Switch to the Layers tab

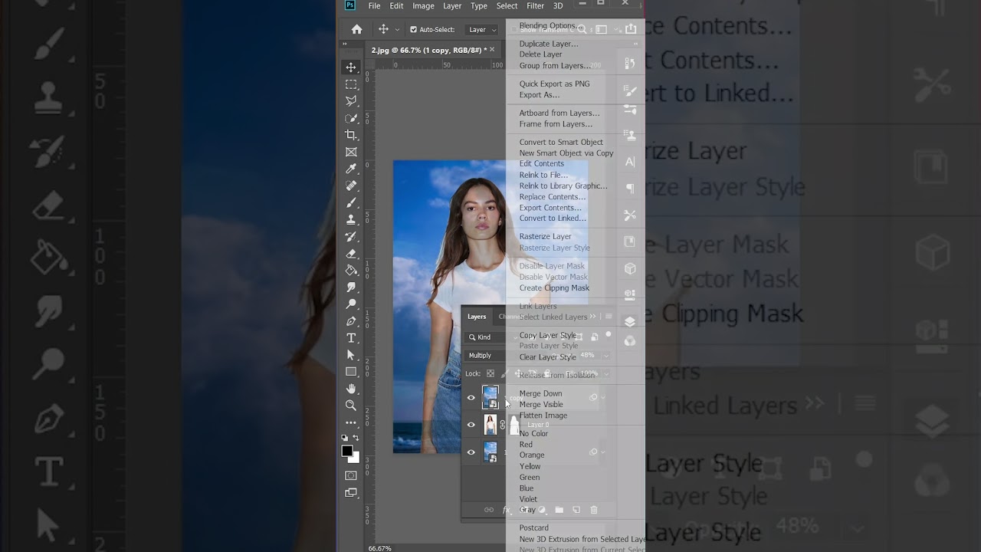pos(477,317)
